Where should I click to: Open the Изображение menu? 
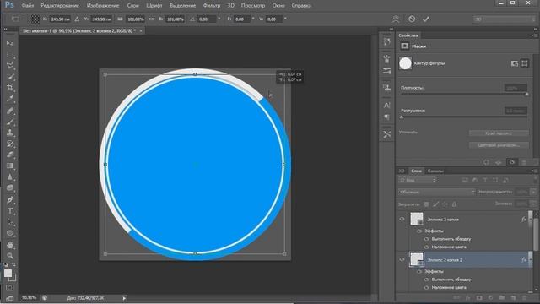tap(103, 6)
